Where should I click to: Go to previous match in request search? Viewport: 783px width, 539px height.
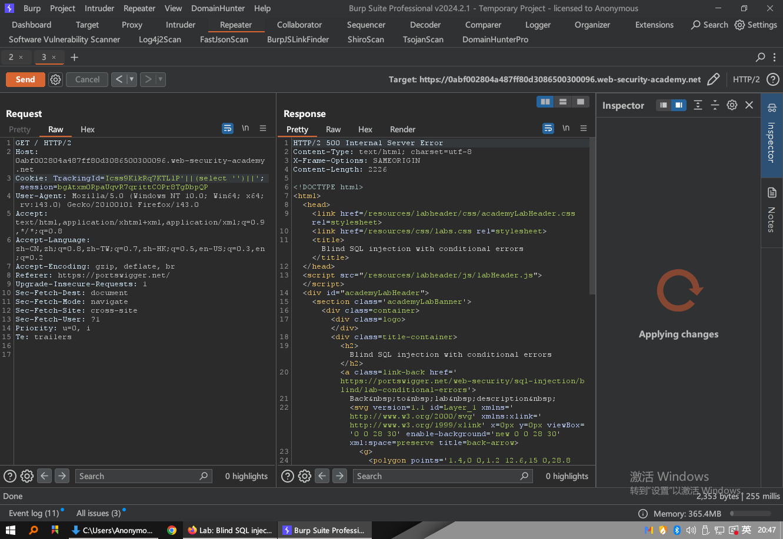[x=45, y=476]
